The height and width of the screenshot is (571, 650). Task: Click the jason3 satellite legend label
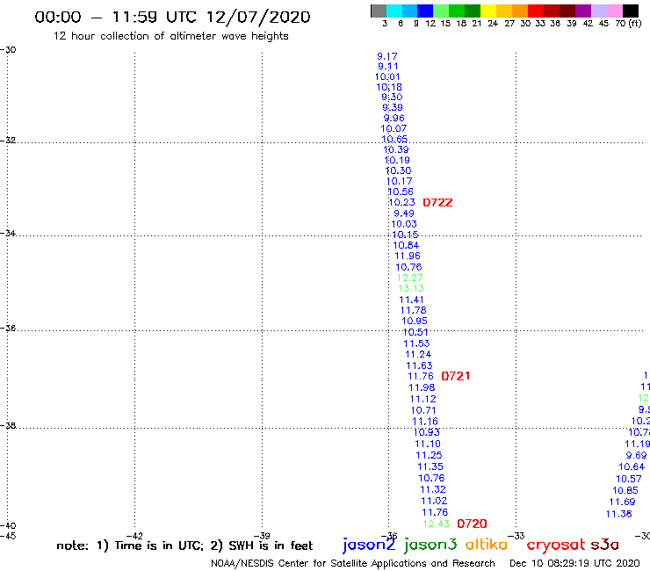pyautogui.click(x=430, y=545)
